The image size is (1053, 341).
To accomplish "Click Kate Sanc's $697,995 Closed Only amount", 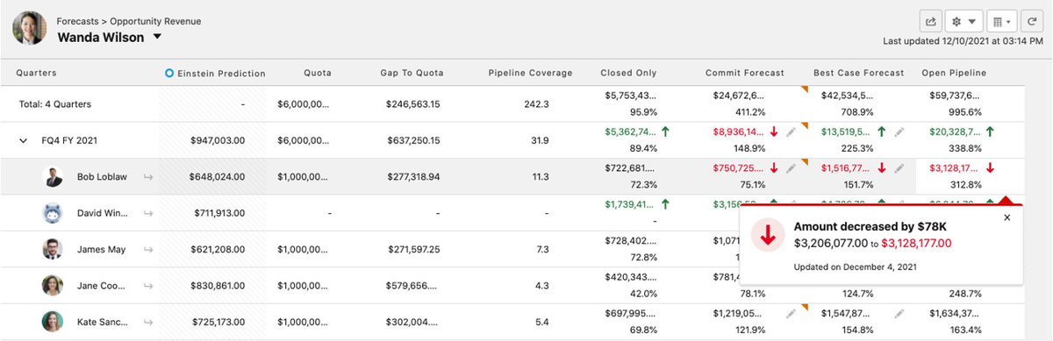I will (x=630, y=313).
